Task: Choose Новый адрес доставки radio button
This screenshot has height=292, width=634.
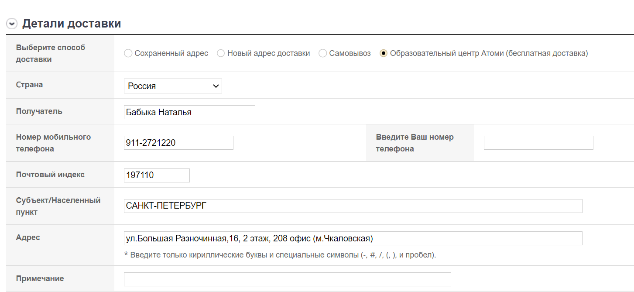Action: (221, 53)
